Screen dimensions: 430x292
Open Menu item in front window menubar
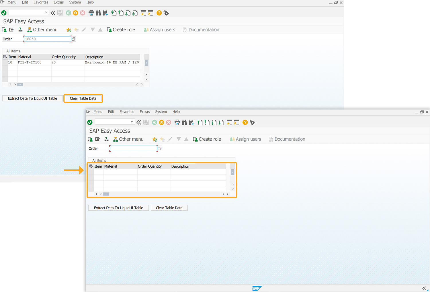98,112
